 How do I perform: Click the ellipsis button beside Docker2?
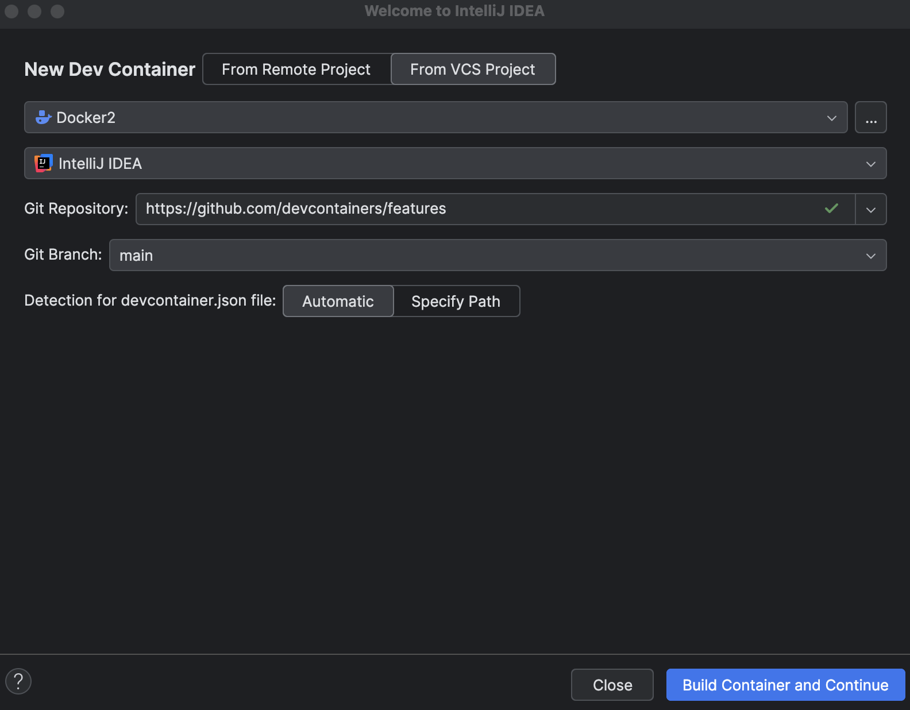870,118
